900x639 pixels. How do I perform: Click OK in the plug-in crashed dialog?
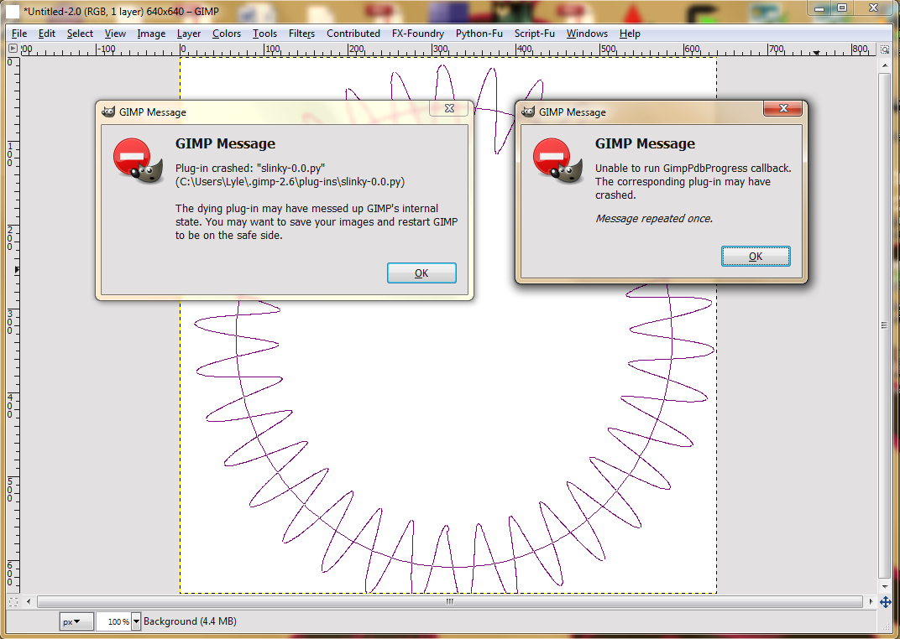click(x=421, y=273)
